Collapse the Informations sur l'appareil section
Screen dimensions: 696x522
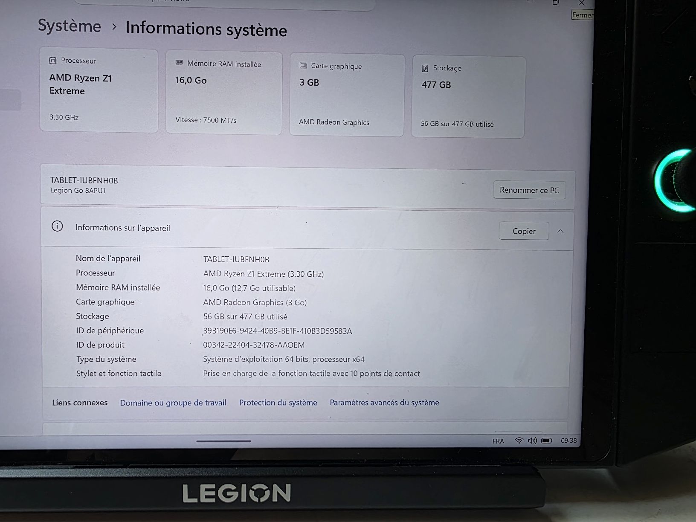coord(560,231)
